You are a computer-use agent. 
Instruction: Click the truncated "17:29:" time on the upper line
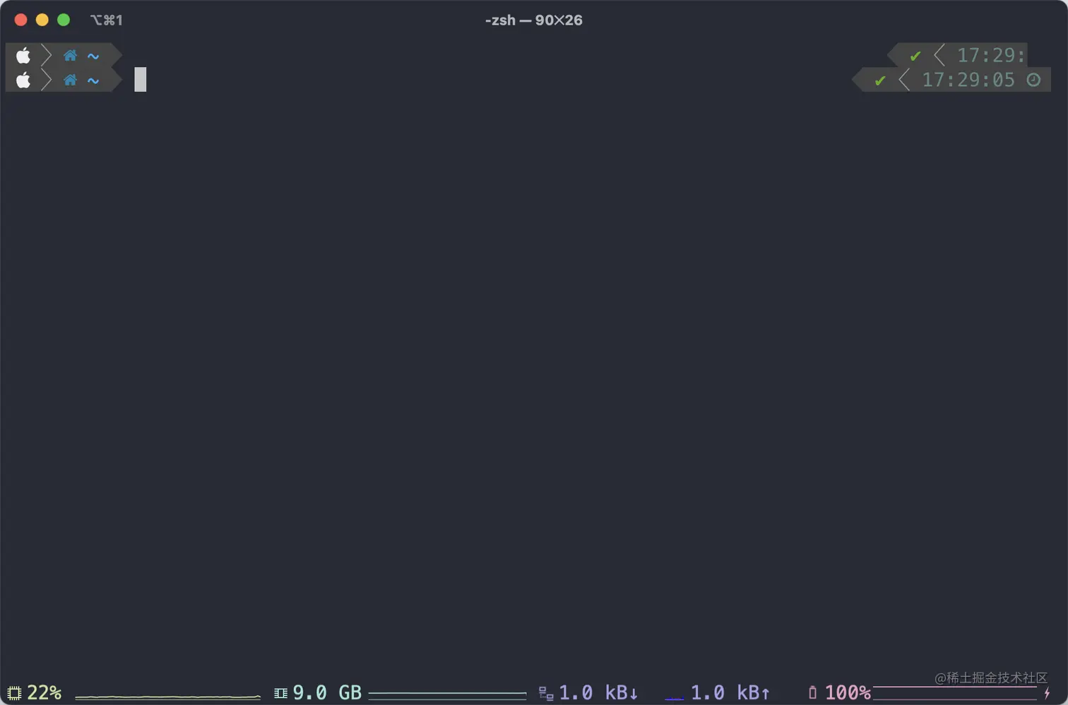click(x=991, y=55)
